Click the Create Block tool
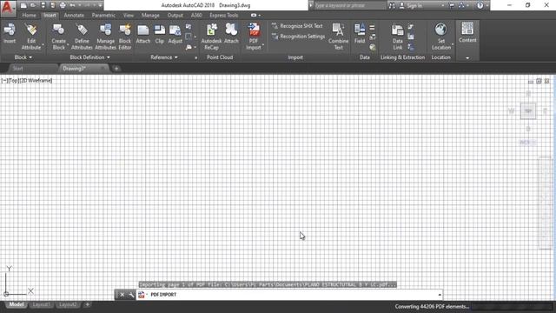Viewport: 556px width, 313px height. (x=58, y=37)
